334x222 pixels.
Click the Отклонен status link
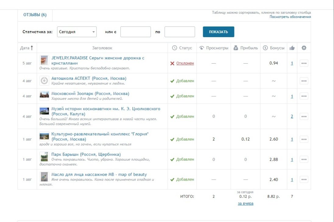(185, 63)
